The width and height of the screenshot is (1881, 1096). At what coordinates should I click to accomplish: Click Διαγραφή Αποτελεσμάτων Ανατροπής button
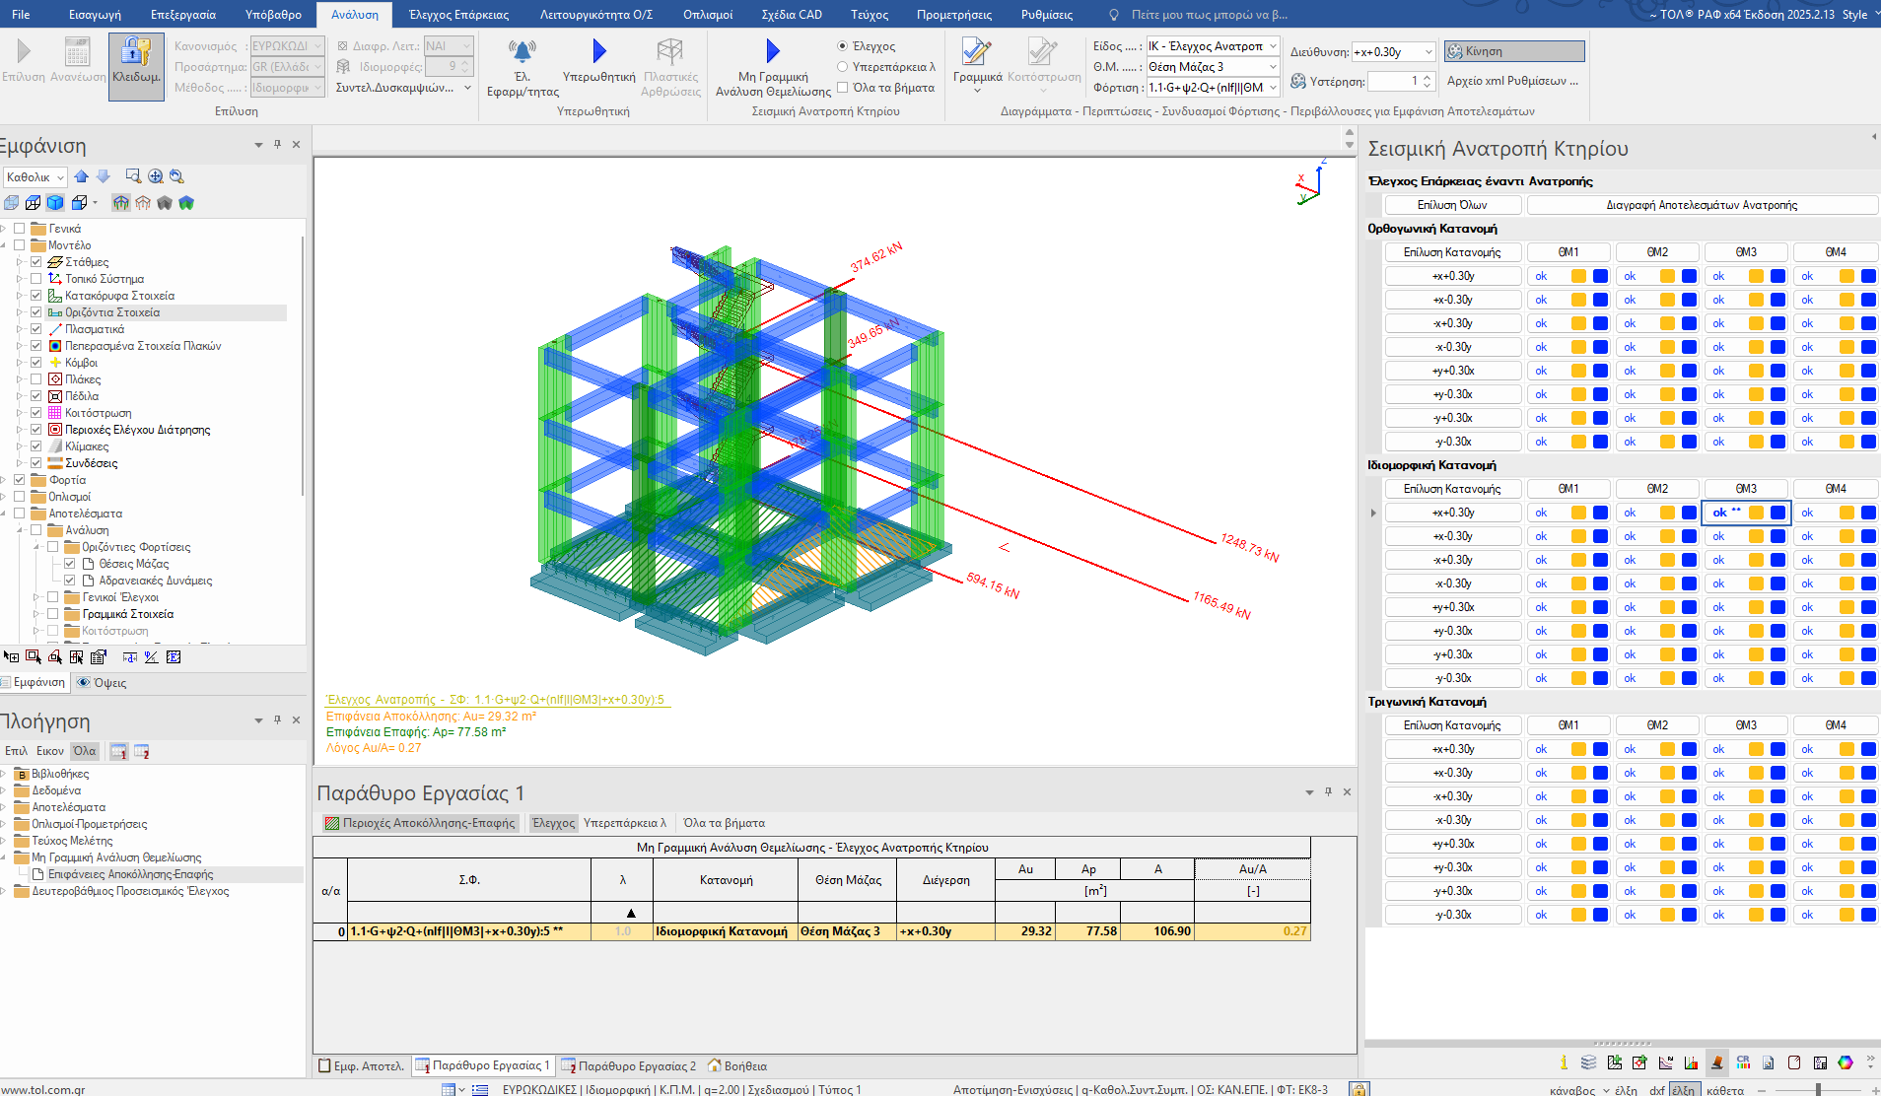[1701, 205]
